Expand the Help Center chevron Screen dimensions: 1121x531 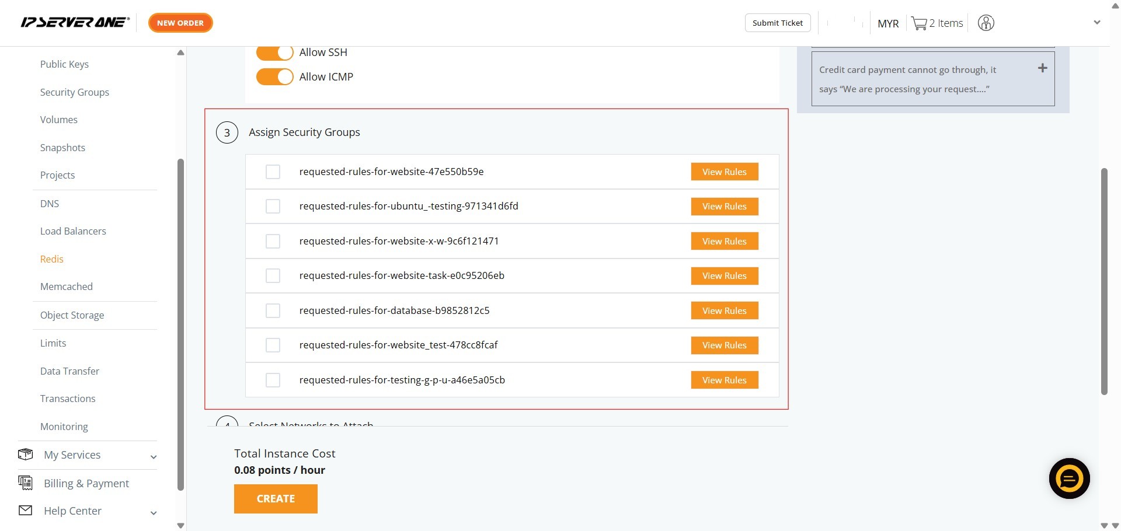pos(154,513)
